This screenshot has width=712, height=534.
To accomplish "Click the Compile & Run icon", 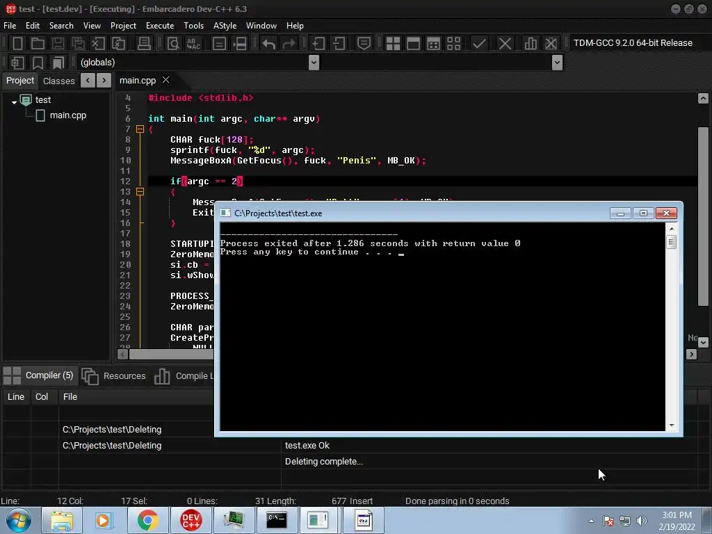I will coord(434,44).
